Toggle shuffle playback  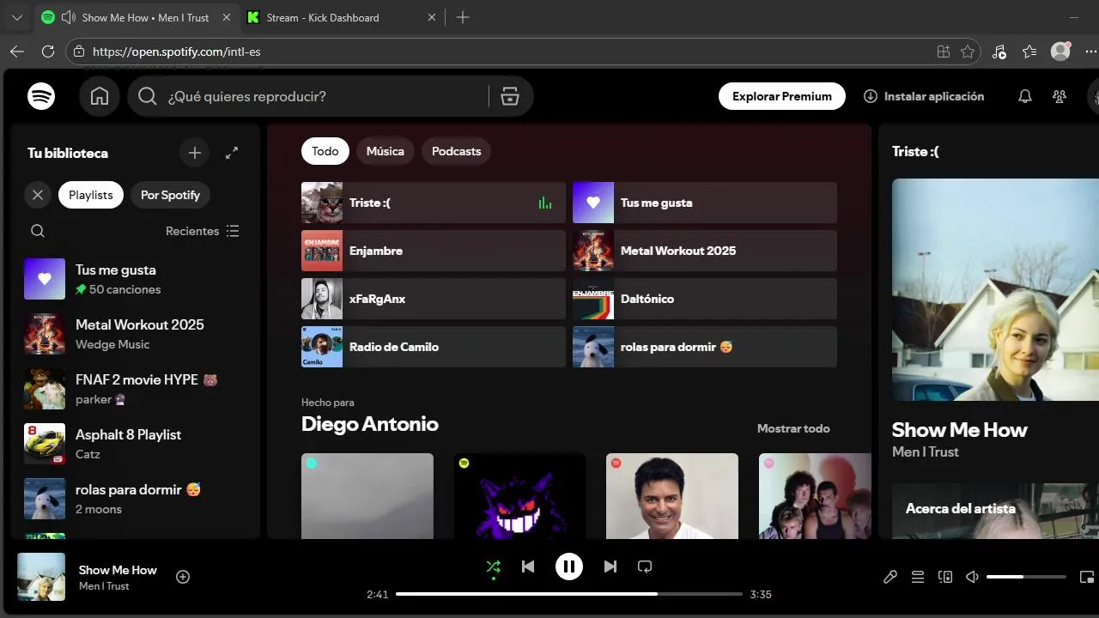[x=493, y=566]
